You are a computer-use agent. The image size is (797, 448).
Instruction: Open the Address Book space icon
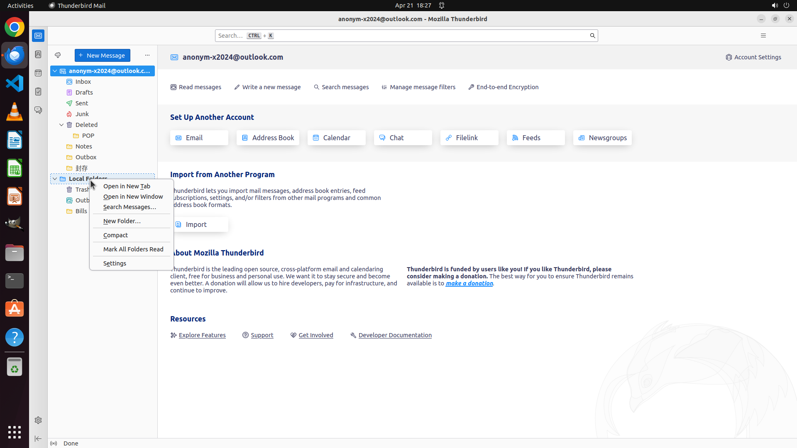point(38,54)
